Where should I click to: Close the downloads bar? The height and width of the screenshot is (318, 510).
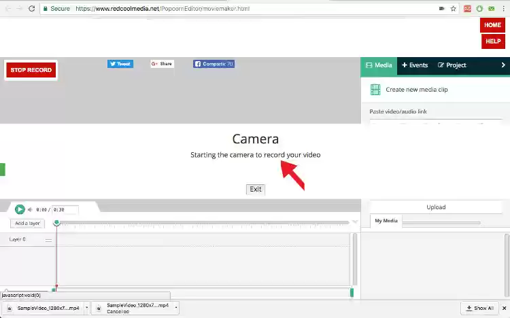[x=502, y=308]
